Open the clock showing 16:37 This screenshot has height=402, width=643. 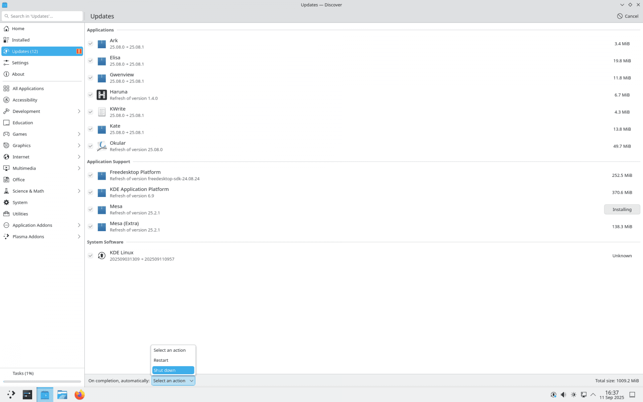pyautogui.click(x=612, y=395)
